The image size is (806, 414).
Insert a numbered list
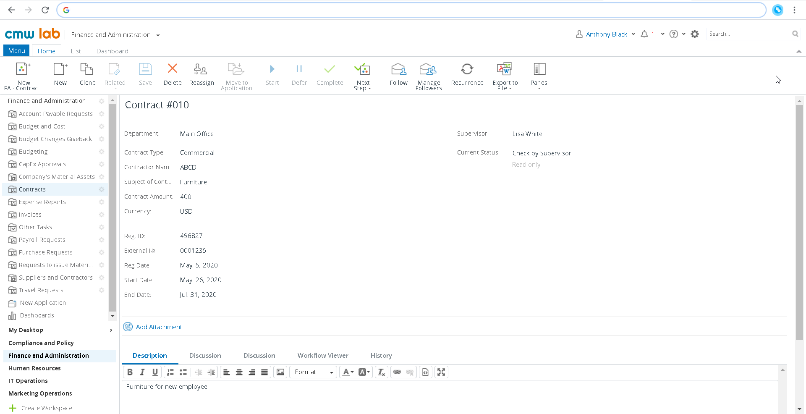(170, 372)
